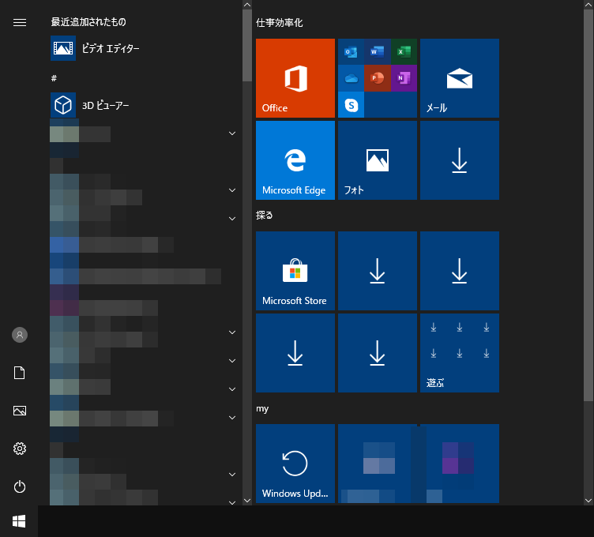Open Word from the small tiles
The height and width of the screenshot is (537, 594).
pos(377,52)
